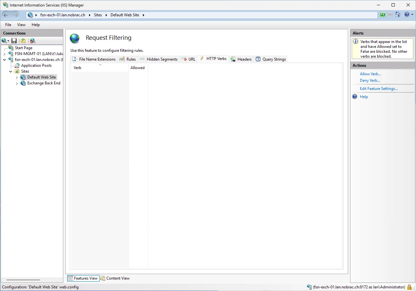
Task: Sort by the Verb column header
Action: click(x=100, y=67)
